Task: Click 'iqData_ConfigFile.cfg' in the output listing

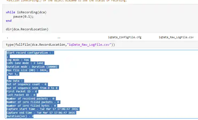Action: 125,37
